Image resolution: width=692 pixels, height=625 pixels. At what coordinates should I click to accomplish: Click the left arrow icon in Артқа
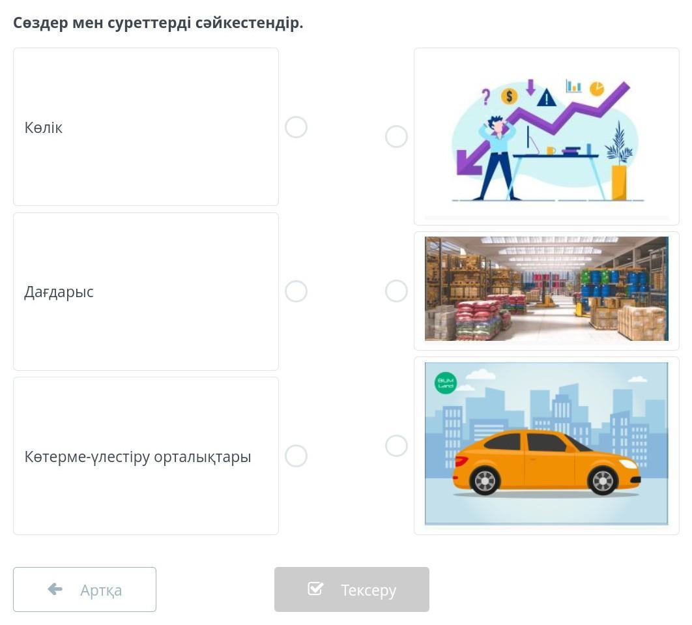coord(55,589)
